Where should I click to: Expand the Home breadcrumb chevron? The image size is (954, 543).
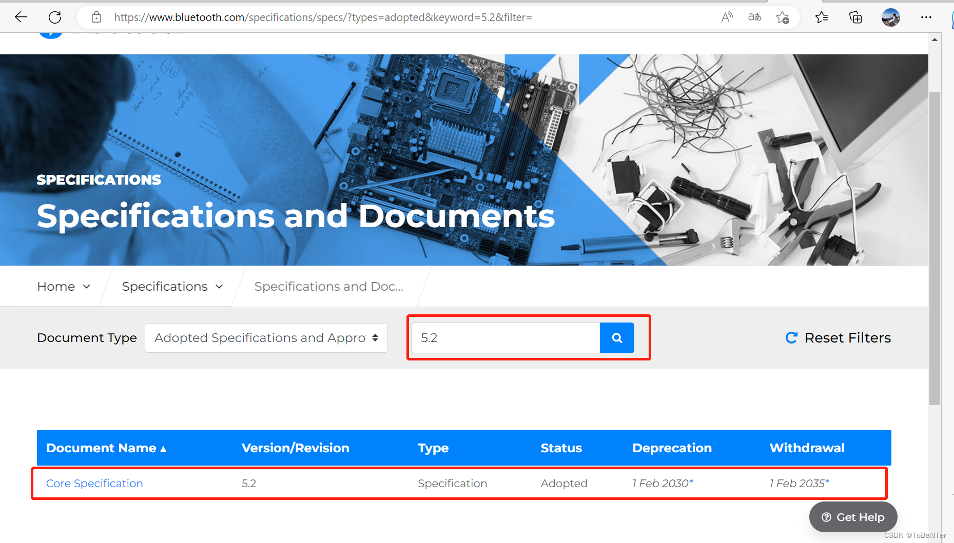[x=87, y=287]
